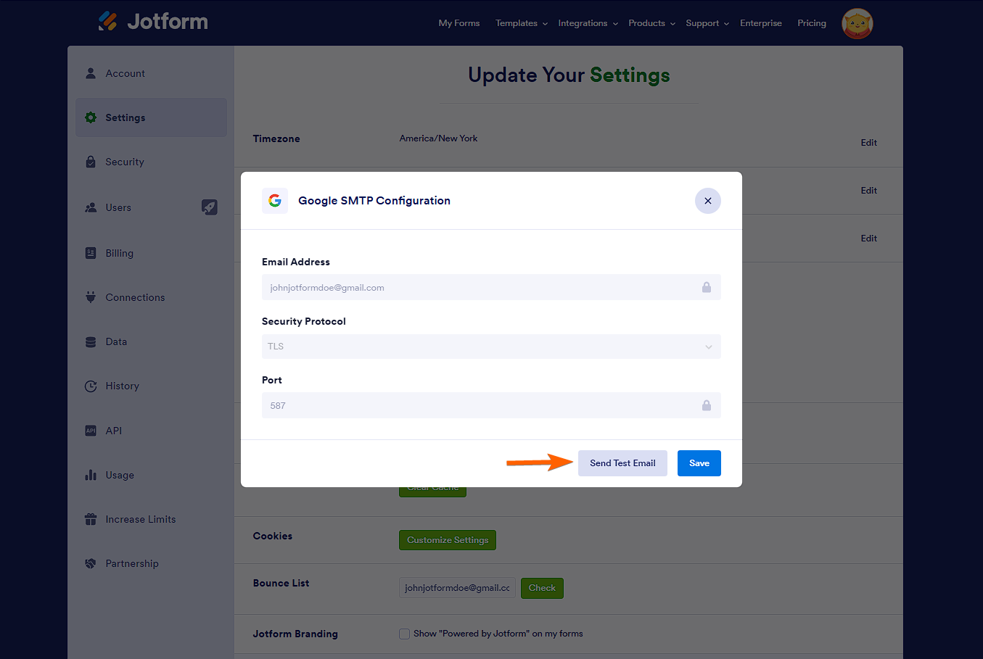This screenshot has width=983, height=659.
Task: Click the Connections plug icon
Action: click(x=91, y=297)
